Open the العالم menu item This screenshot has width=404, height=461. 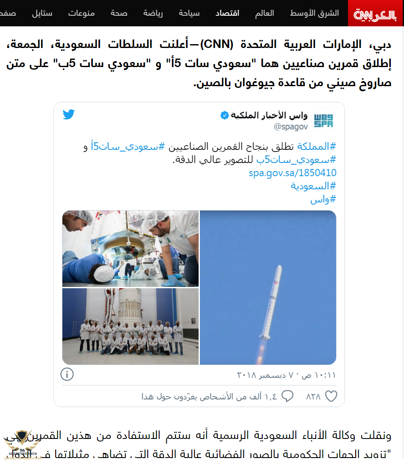point(264,13)
